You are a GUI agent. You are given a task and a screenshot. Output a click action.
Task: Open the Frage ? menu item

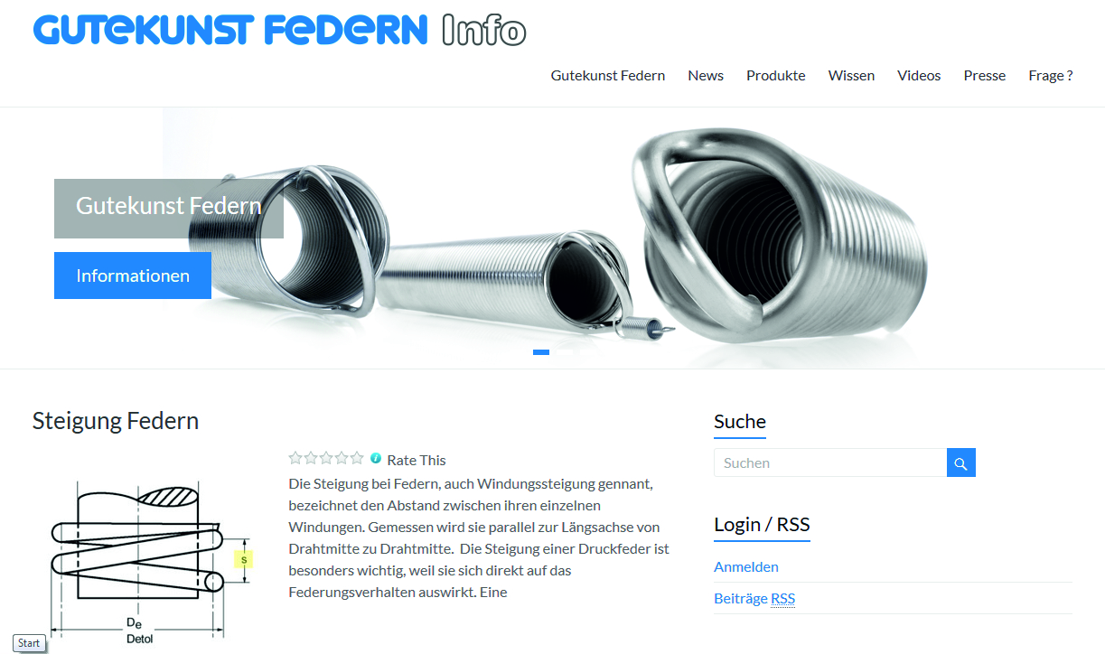(x=1051, y=76)
